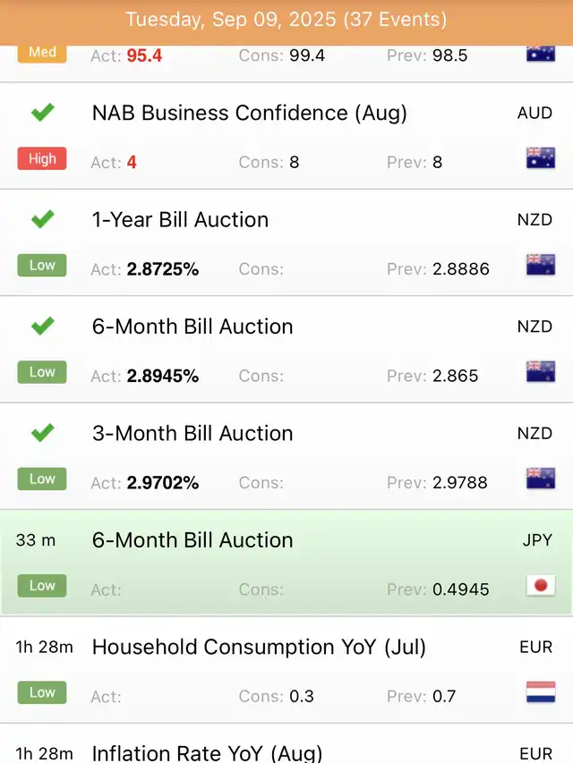Open the Household Consumption YoY (Jul) event
Viewport: 573px width, 763px height.
pos(259,647)
